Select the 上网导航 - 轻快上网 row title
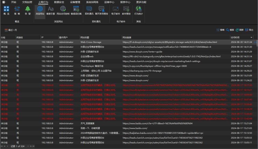Screen dimensions: 258x149 tap(96, 71)
